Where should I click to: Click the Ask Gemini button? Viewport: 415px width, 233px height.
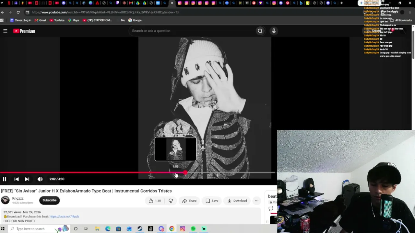(369, 3)
